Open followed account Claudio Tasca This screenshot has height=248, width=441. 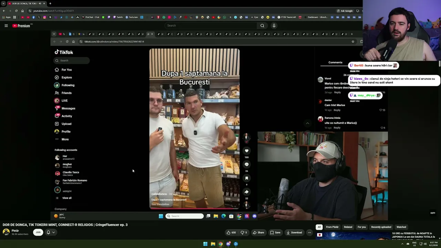(67, 173)
